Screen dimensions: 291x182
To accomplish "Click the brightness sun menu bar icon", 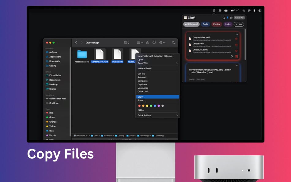I will pos(244,11).
